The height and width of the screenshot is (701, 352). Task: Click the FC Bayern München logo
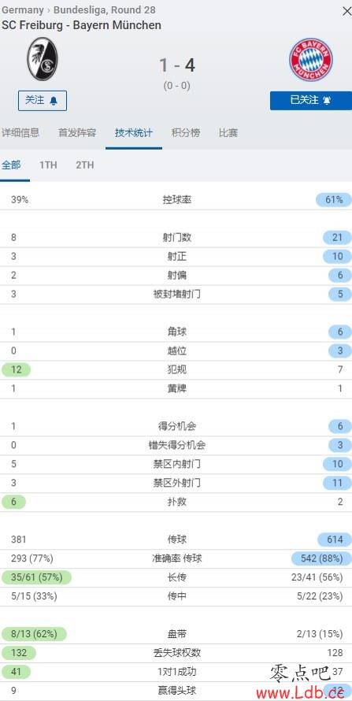(x=311, y=59)
